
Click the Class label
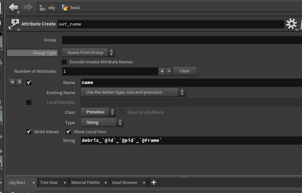click(x=70, y=113)
